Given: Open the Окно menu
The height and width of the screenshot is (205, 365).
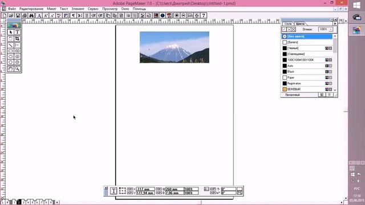Looking at the screenshot, I should [x=125, y=9].
